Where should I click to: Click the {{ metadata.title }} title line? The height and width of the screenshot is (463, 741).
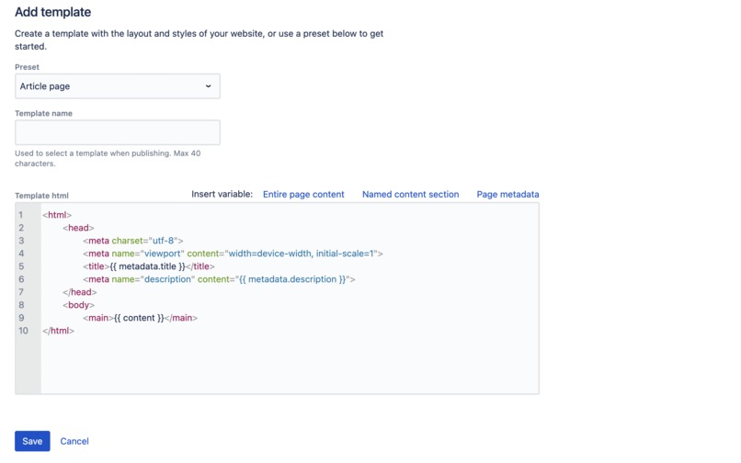[148, 266]
